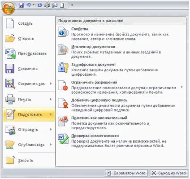Screen dimensions: 190x179
Task: Click the Save icon in quick access toolbar
Action: click(x=21, y=5)
